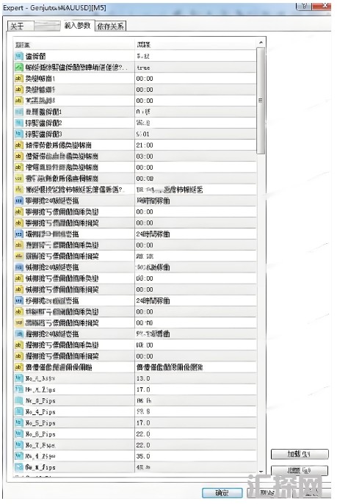Image resolution: width=337 pixels, height=504 pixels.
Task: Click the scrollbar up arrow of parameter list
Action: click(261, 43)
